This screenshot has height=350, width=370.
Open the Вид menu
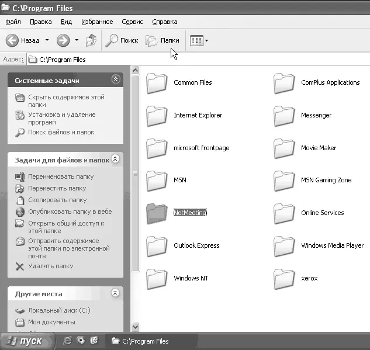point(66,22)
